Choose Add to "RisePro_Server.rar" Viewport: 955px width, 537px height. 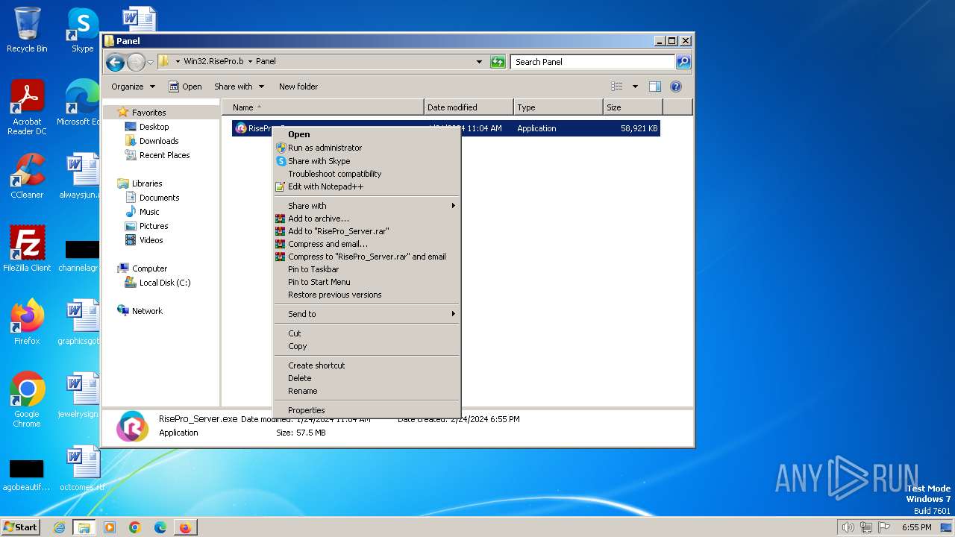[x=367, y=231]
